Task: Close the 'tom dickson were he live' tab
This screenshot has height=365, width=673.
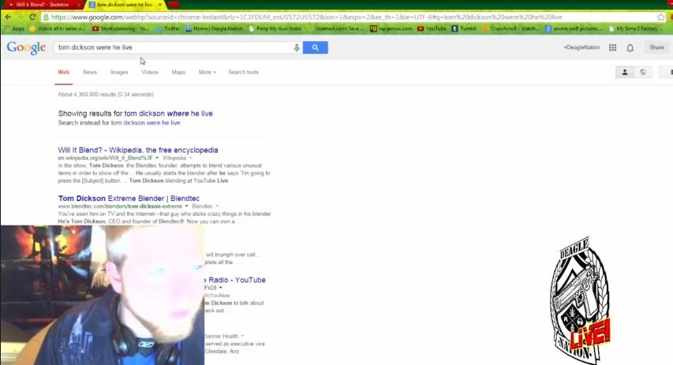Action: pos(160,5)
